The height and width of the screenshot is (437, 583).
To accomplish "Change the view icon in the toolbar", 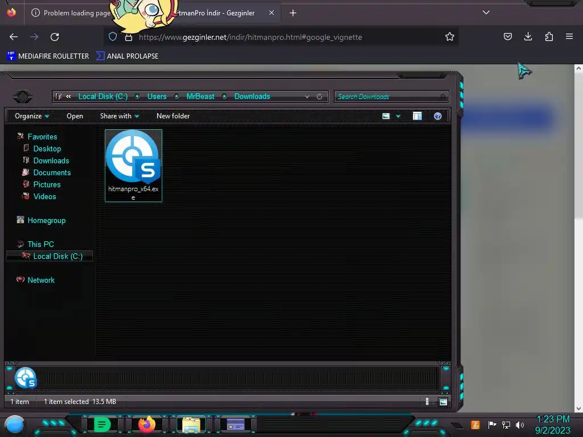I will (x=386, y=116).
